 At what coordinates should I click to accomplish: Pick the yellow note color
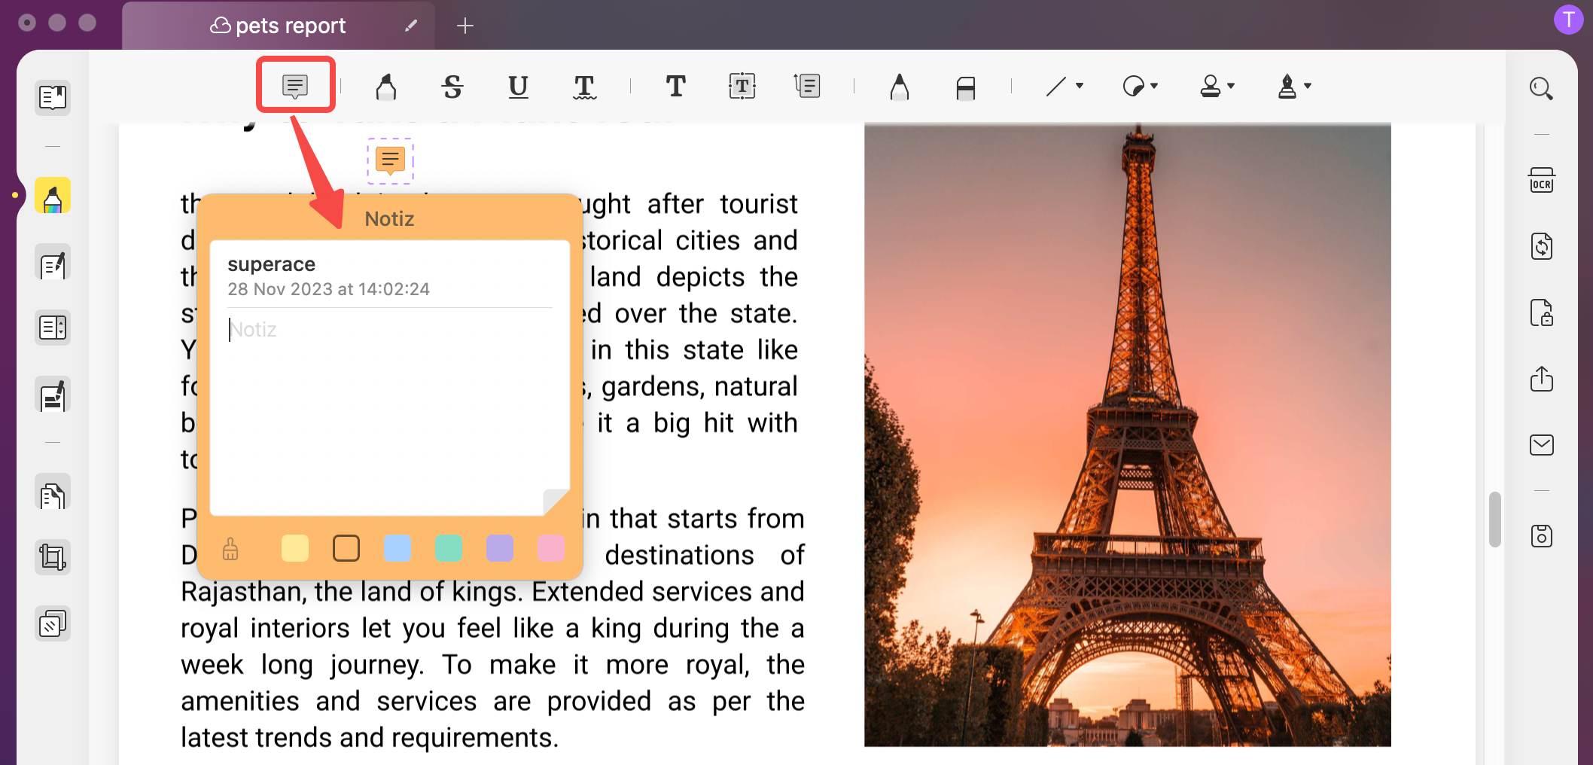295,548
